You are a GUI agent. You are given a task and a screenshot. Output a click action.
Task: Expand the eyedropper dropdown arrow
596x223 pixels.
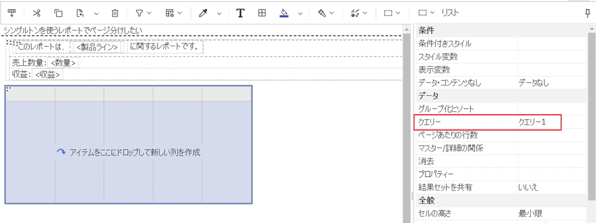tap(220, 14)
